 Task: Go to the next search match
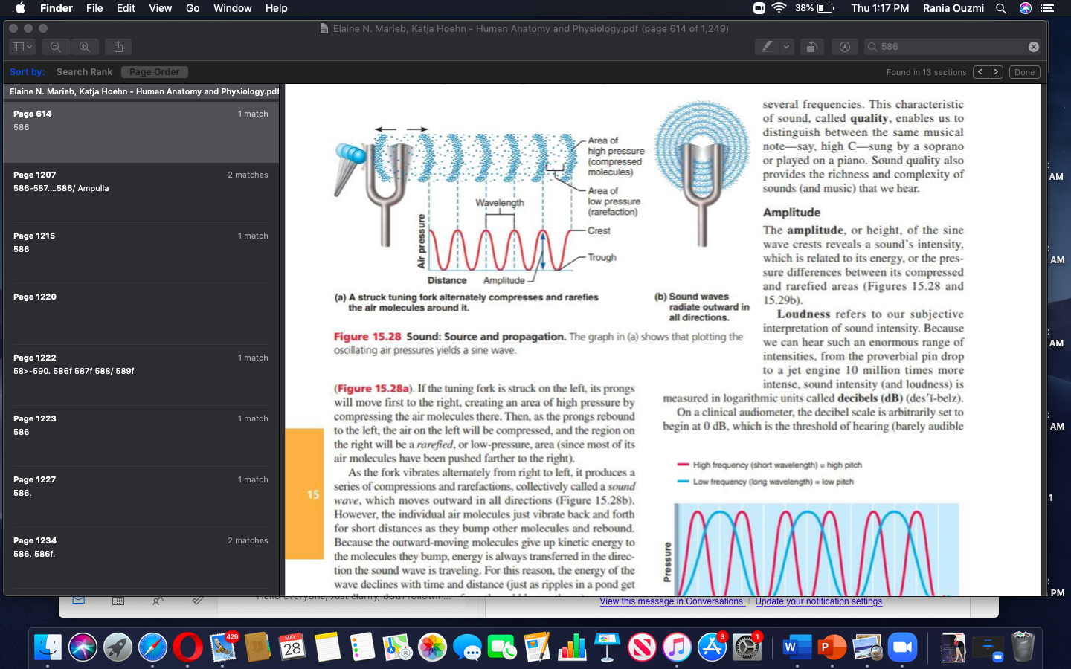tap(996, 72)
